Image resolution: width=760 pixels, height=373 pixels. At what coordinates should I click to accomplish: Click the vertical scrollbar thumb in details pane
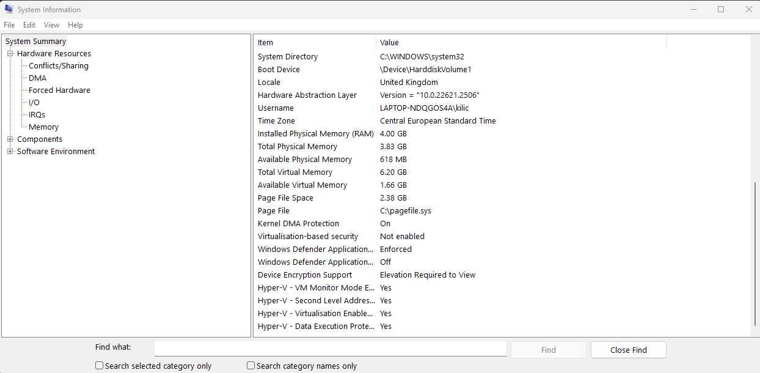pos(755,254)
